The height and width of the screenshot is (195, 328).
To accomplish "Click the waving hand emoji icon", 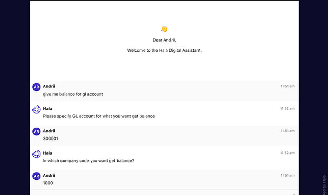I will click(x=164, y=29).
